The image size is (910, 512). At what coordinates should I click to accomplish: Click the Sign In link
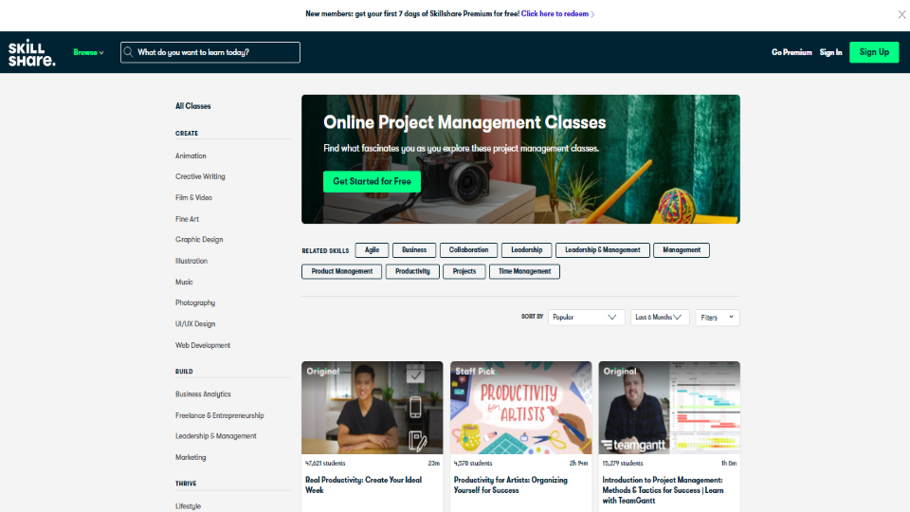point(830,52)
